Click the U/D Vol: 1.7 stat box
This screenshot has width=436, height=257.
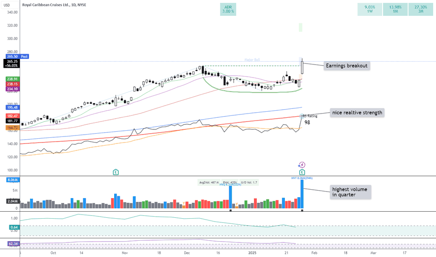[x=249, y=183]
